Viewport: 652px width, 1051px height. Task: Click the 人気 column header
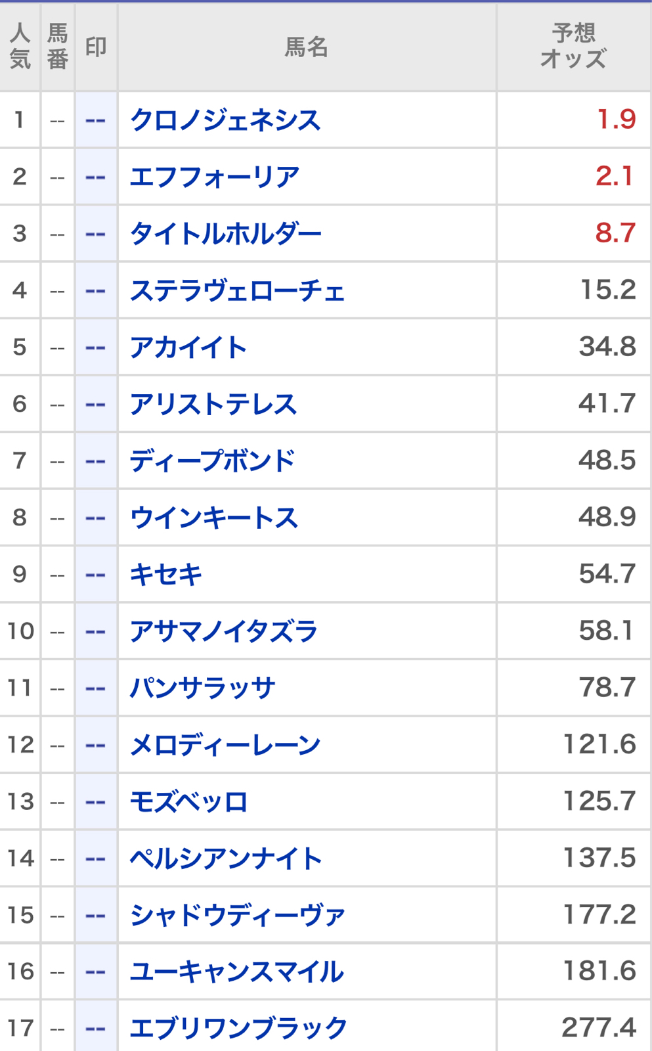[x=20, y=46]
